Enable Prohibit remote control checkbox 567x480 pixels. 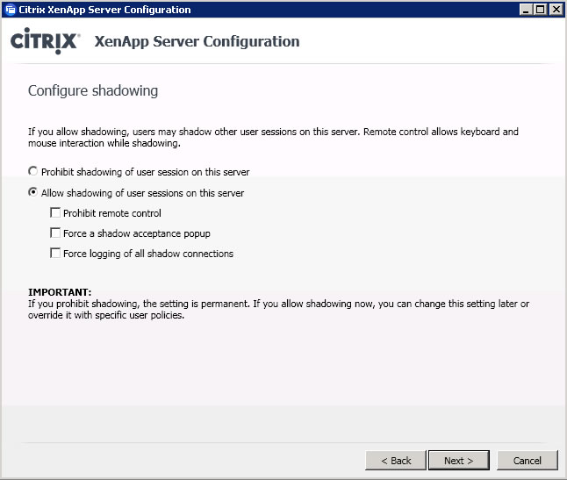pyautogui.click(x=55, y=212)
